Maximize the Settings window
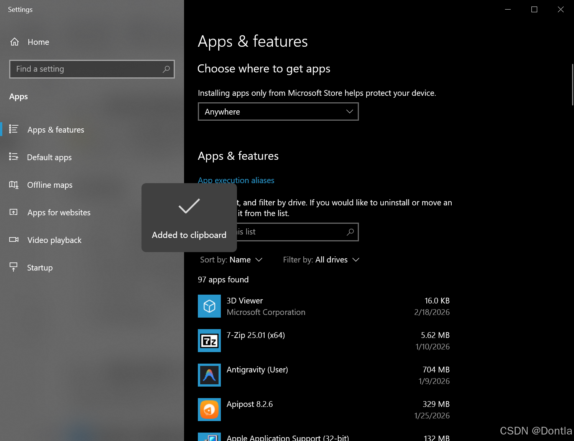This screenshot has width=574, height=441. click(x=534, y=9)
